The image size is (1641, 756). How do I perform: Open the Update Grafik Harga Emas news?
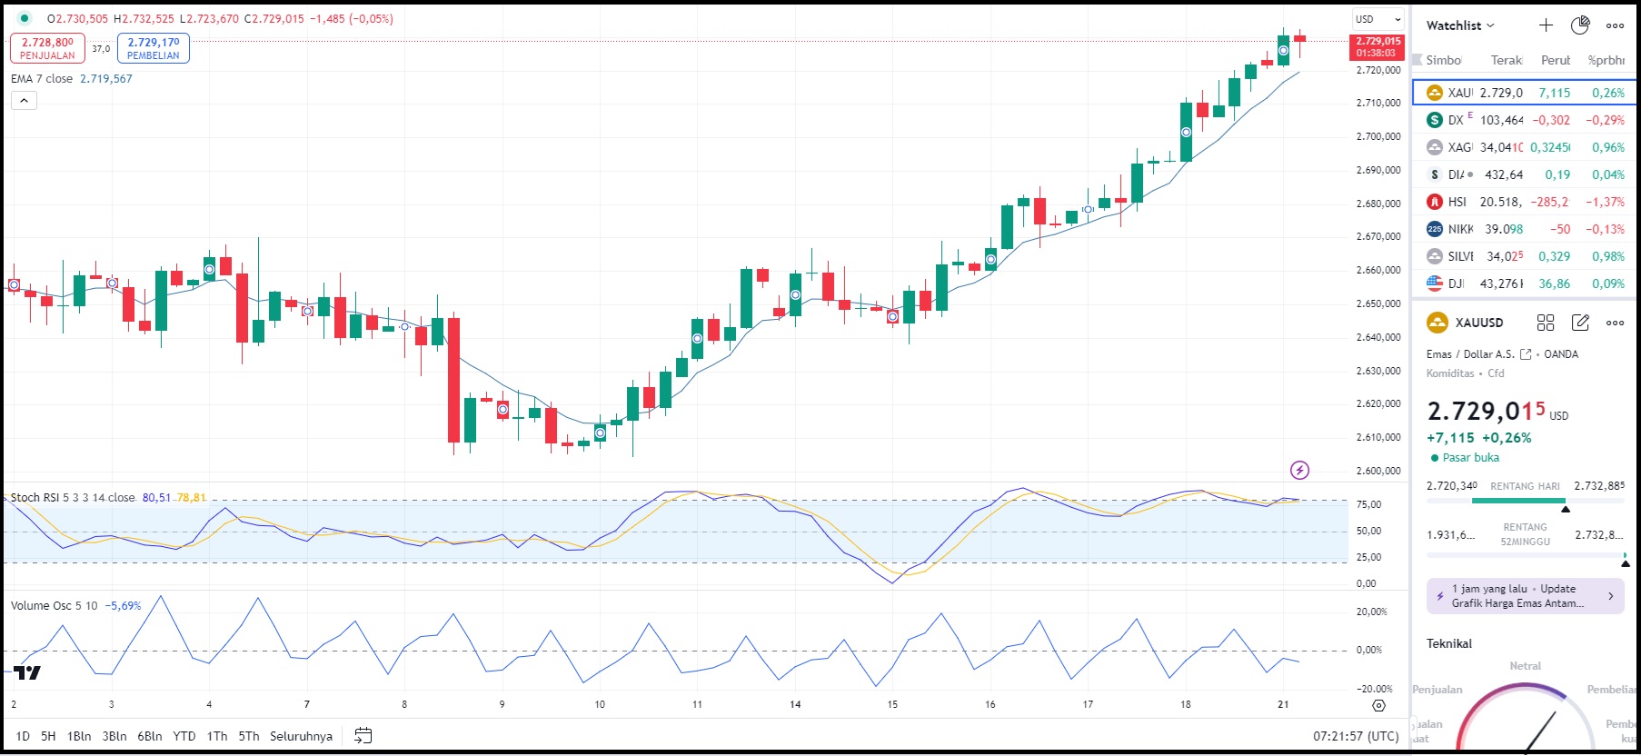pos(1525,596)
